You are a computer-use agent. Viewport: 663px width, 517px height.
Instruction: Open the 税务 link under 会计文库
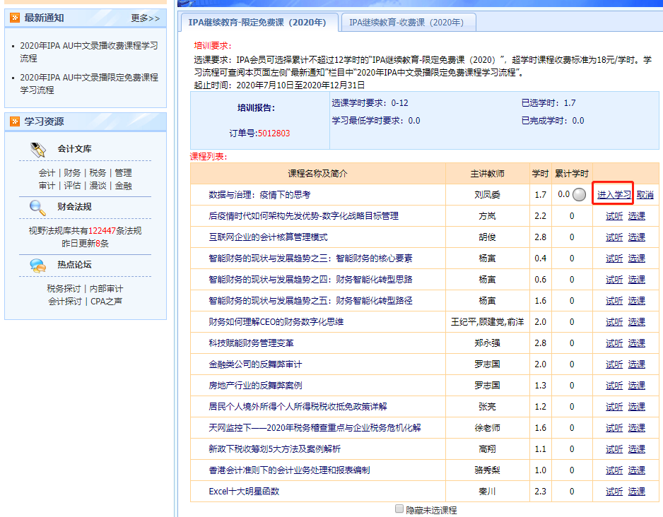coord(98,173)
